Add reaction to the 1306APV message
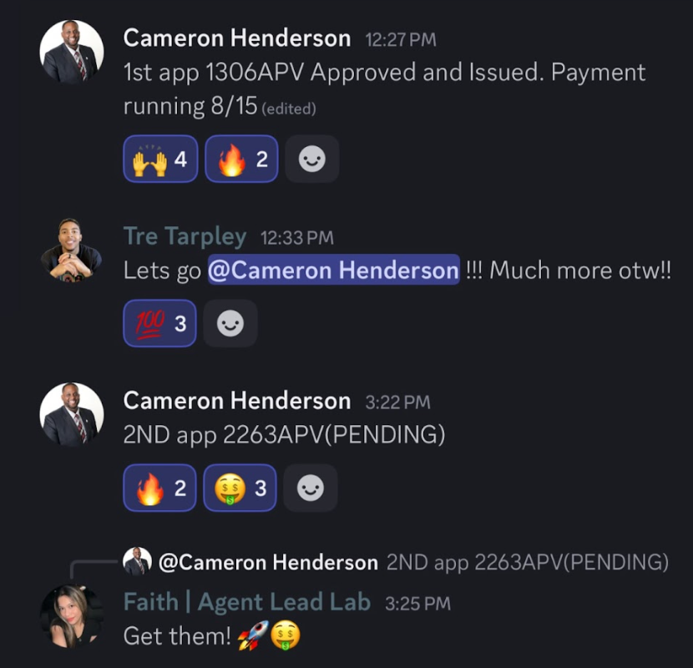The image size is (693, 668). coord(312,159)
